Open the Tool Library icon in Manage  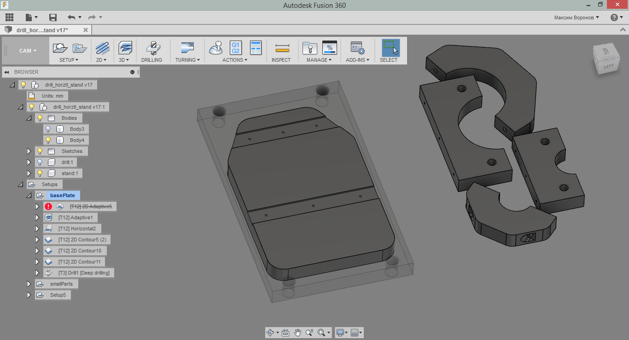(309, 48)
